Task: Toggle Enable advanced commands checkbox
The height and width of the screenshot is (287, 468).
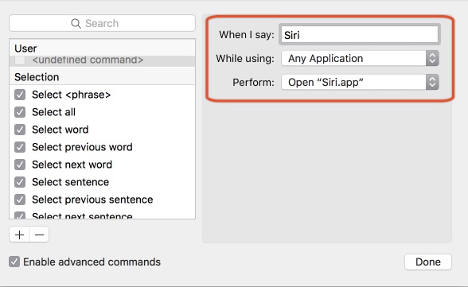Action: pyautogui.click(x=14, y=262)
